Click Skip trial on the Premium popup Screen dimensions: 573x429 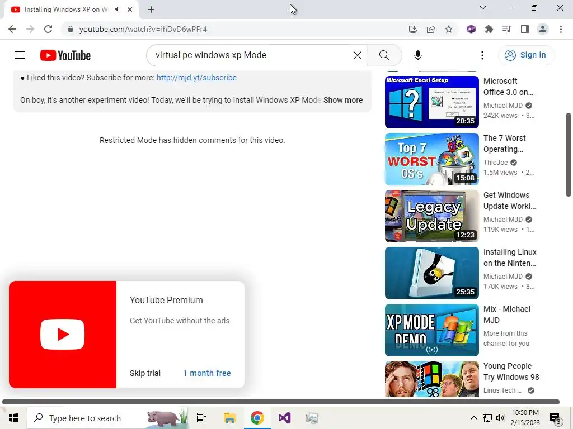[145, 373]
